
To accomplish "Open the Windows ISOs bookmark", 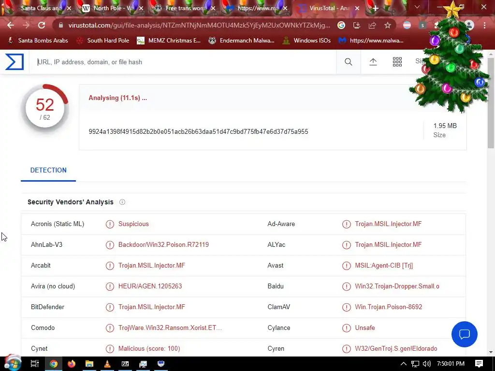I will pos(306,41).
